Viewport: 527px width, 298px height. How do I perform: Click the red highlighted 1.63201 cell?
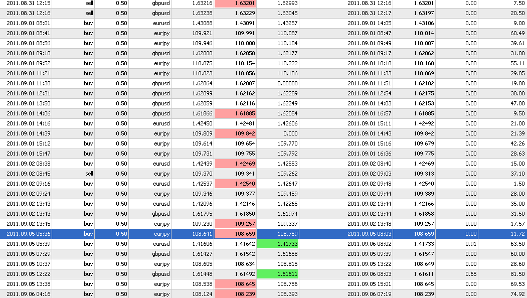[x=235, y=3]
